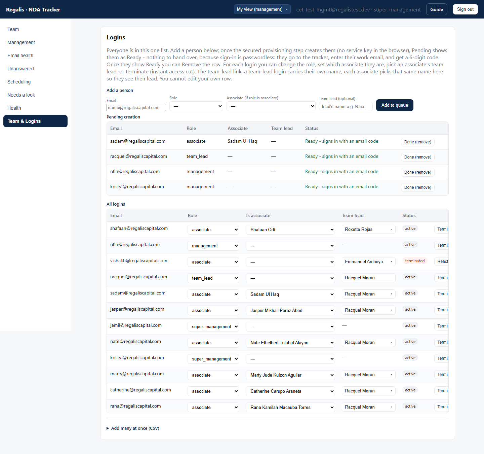Click catherine@regaliscapital.com email cell
This screenshot has height=454, width=484.
(x=140, y=390)
